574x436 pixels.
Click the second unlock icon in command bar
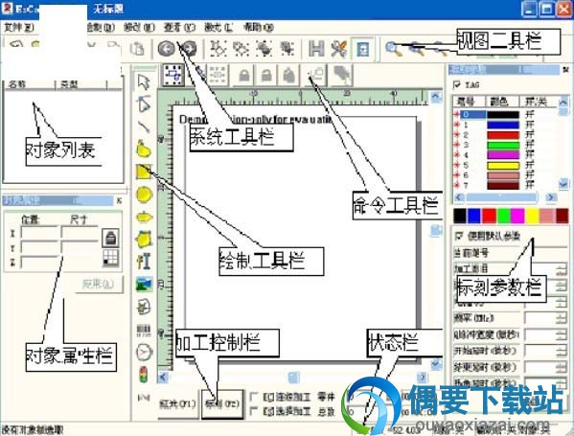[266, 76]
